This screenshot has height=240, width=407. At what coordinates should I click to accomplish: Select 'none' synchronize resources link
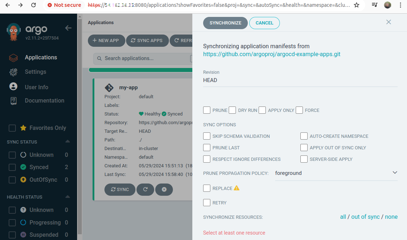(391, 217)
